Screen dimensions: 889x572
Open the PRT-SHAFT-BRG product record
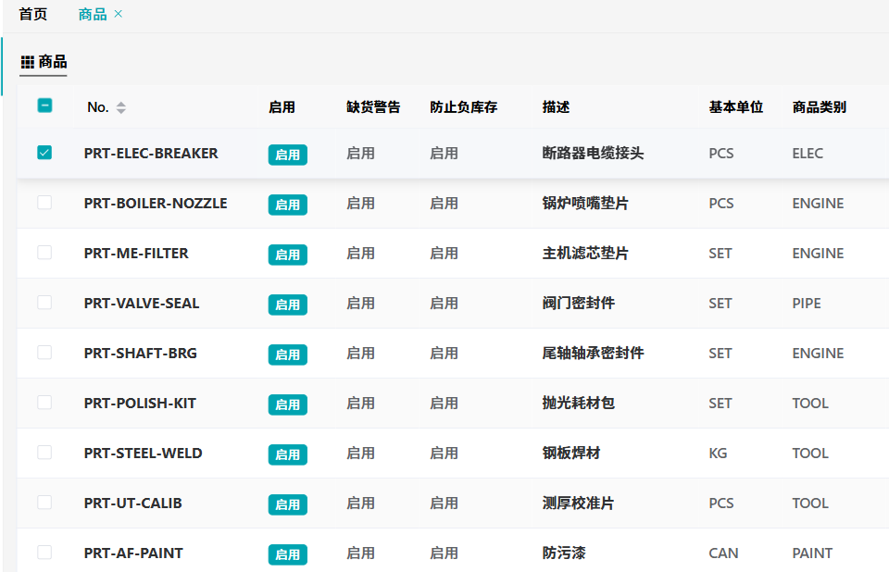140,354
